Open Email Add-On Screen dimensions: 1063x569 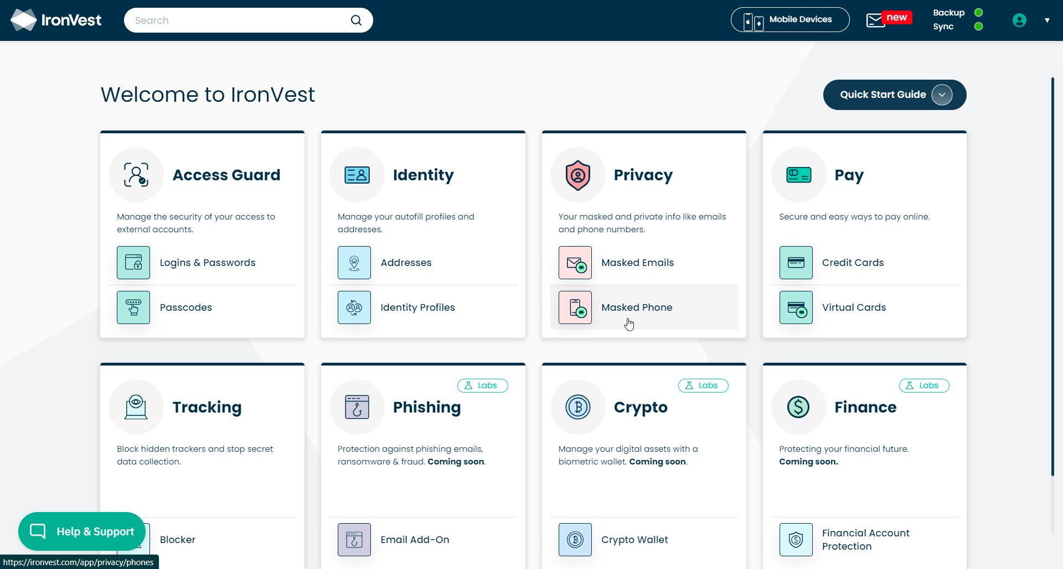424,540
